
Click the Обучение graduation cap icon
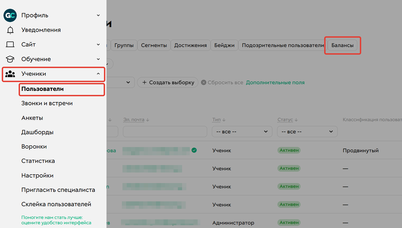click(10, 59)
